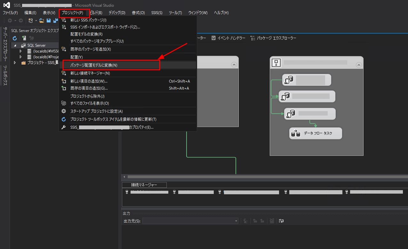Click the grayed group-by icon in Object Explorer

tap(32, 38)
